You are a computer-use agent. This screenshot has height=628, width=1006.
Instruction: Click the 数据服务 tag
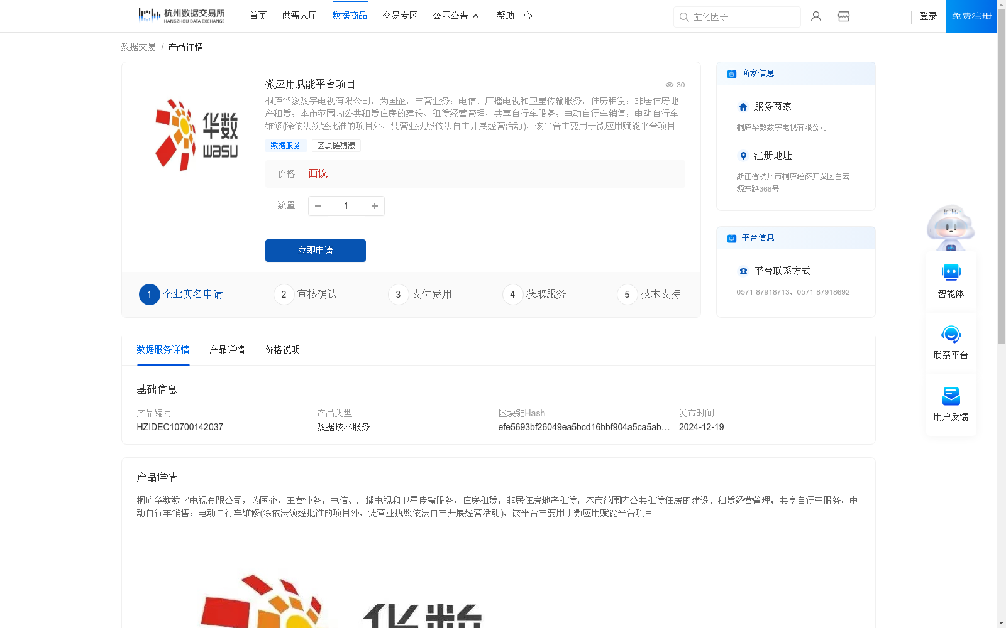(285, 146)
